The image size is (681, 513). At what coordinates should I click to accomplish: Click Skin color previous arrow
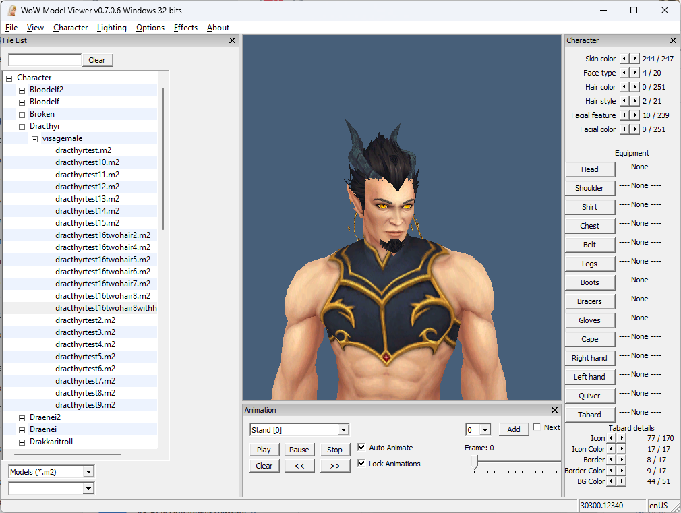pyautogui.click(x=624, y=58)
